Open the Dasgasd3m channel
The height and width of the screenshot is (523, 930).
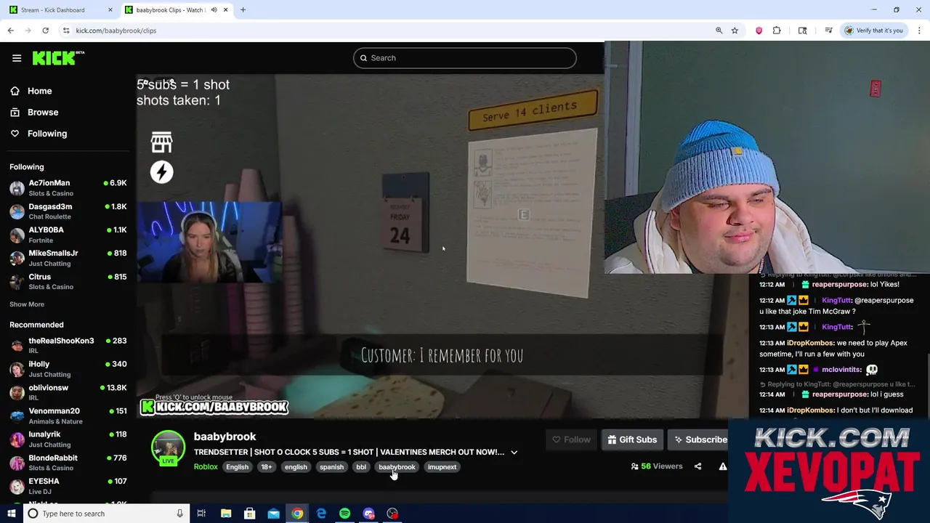[x=68, y=211]
